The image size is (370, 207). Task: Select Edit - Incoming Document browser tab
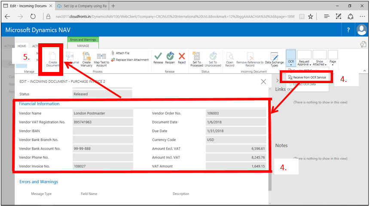[x=28, y=6]
